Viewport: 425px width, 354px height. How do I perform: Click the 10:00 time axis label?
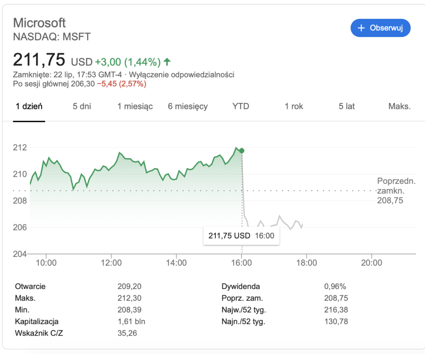46,263
